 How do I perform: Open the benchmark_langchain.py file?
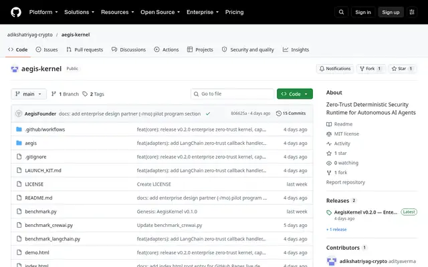click(52, 239)
